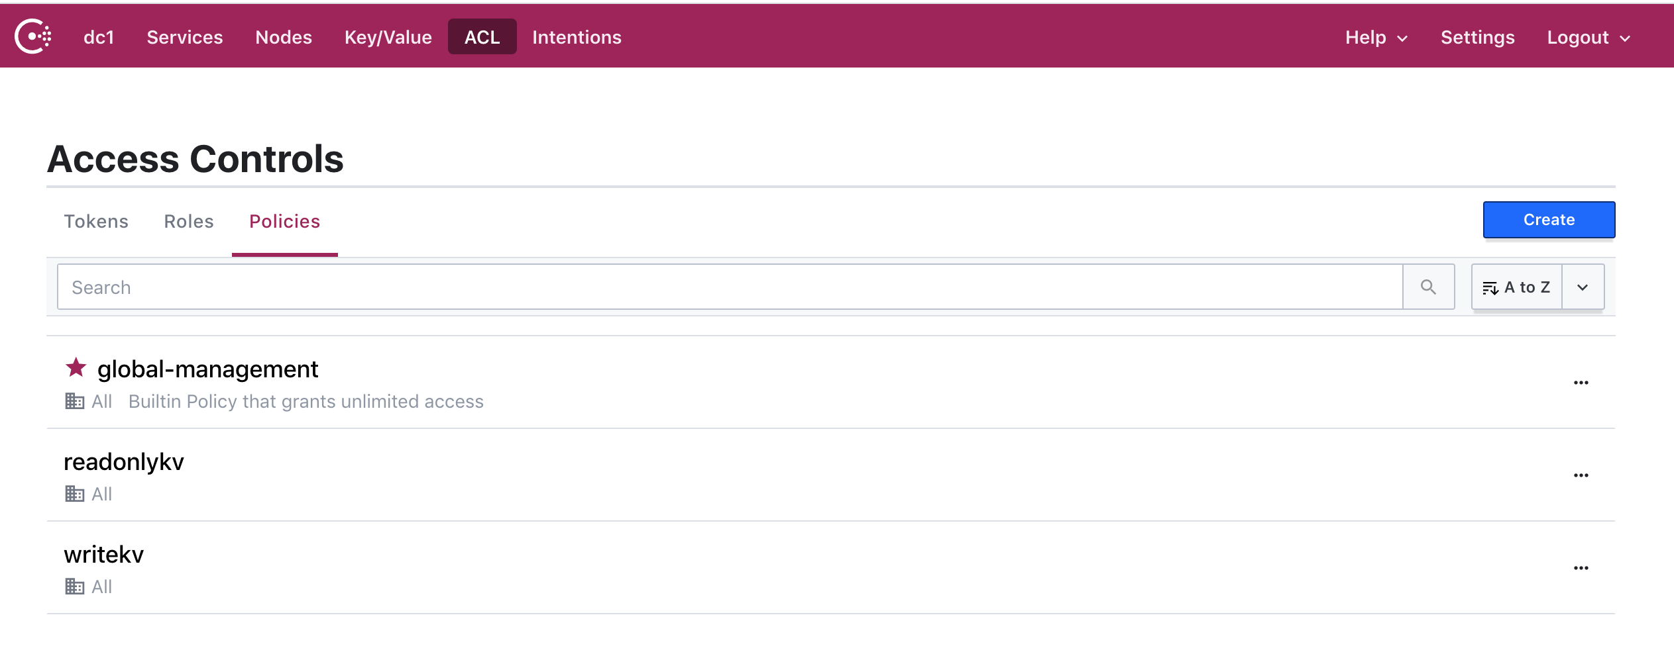The image size is (1674, 658).
Task: Switch to the Tokens tab
Action: click(96, 221)
